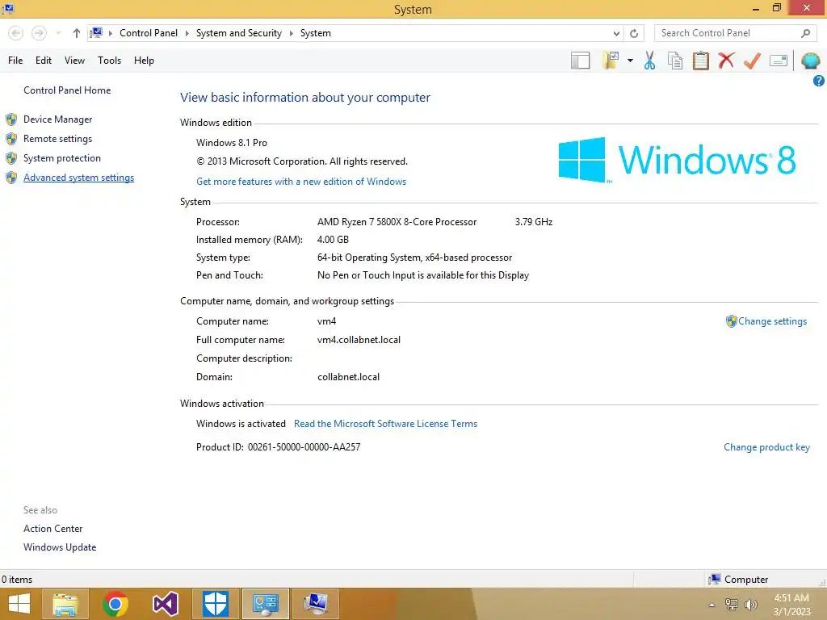Click the AMD Ryzen 7 5800X processor text

(397, 222)
